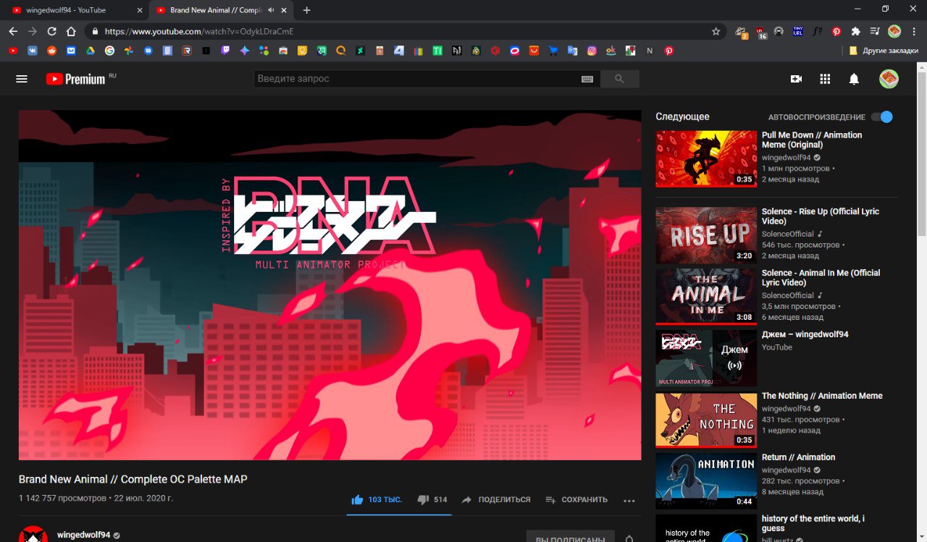927x542 pixels.
Task: Open Solence - Animal In Me video title
Action: [821, 278]
